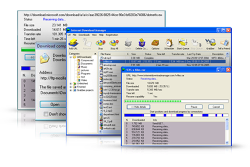Cancel the files.rar download

click(x=216, y=107)
